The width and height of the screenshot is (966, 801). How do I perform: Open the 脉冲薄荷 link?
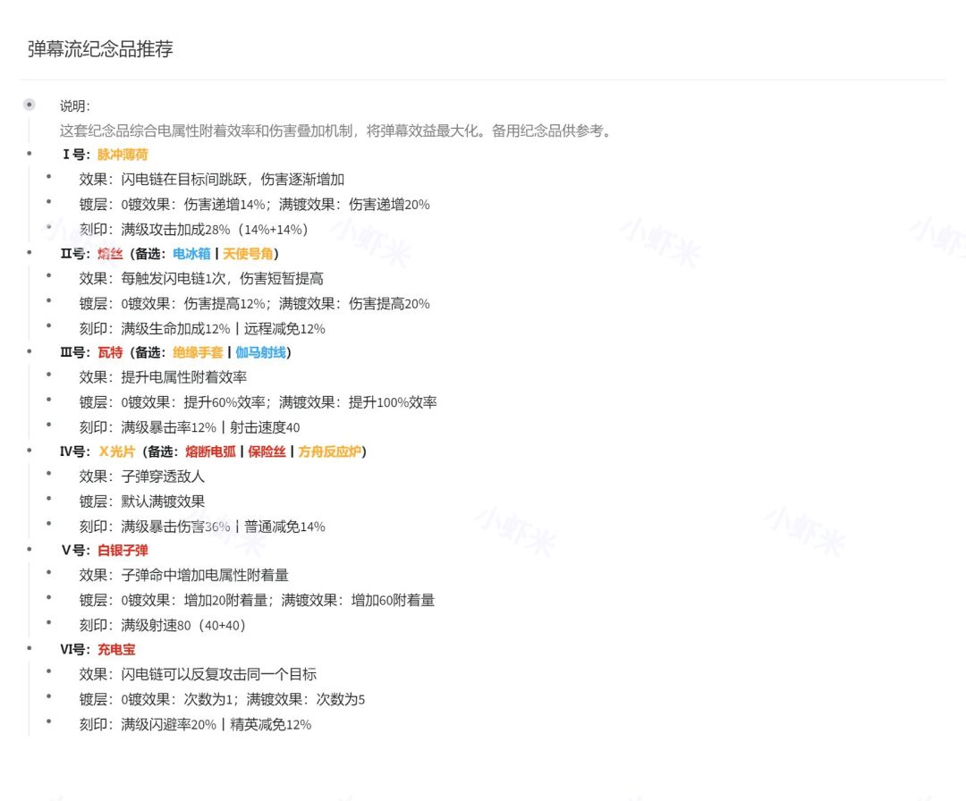tap(123, 155)
